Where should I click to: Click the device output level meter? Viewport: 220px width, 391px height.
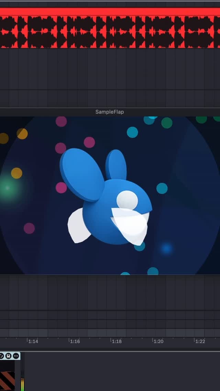pos(22,380)
